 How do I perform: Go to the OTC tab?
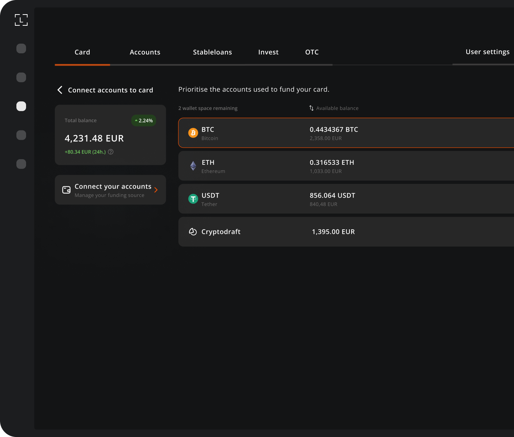pos(312,52)
